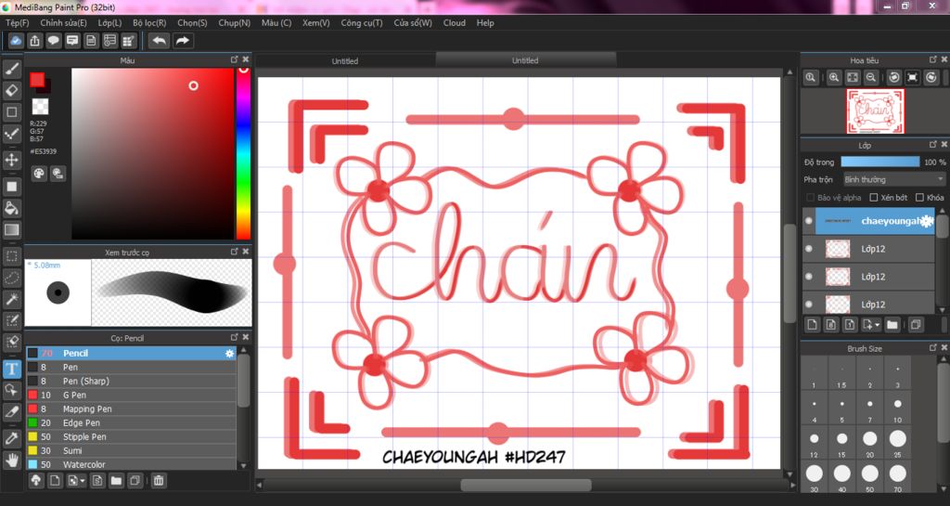Open the Tệp(F) menu

click(x=17, y=22)
